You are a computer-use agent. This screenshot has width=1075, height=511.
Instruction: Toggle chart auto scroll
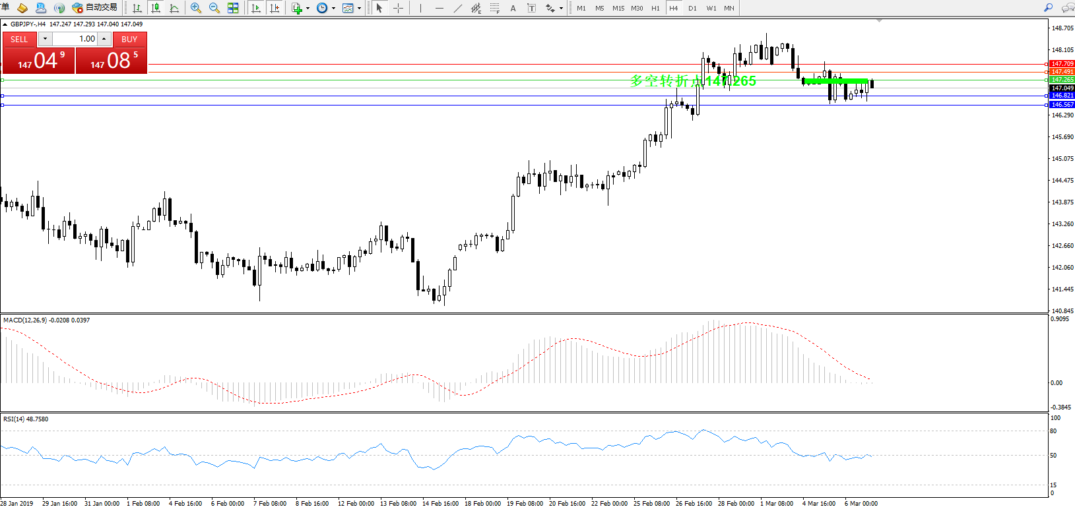[256, 8]
